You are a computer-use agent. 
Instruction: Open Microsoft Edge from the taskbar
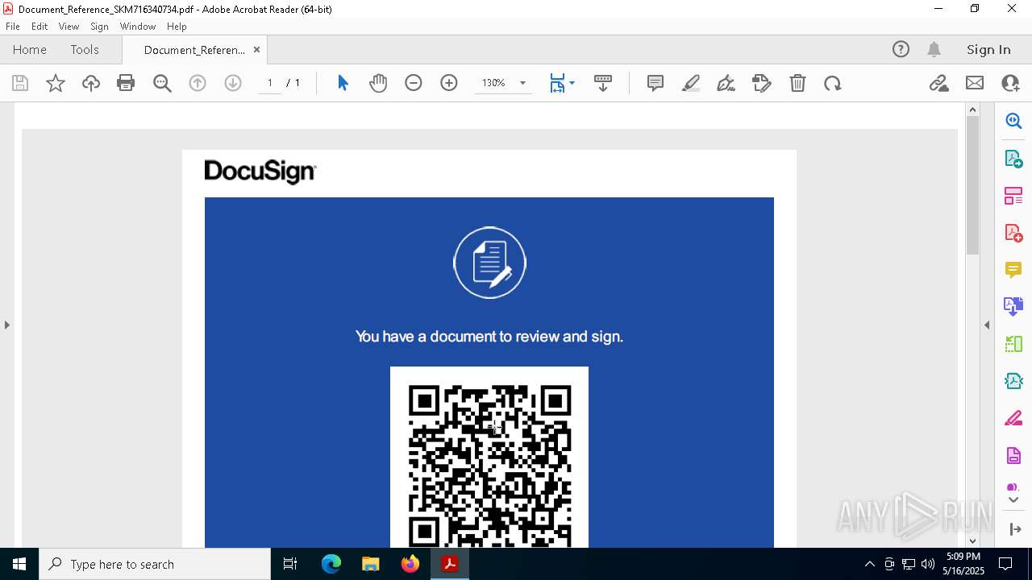[x=331, y=564]
